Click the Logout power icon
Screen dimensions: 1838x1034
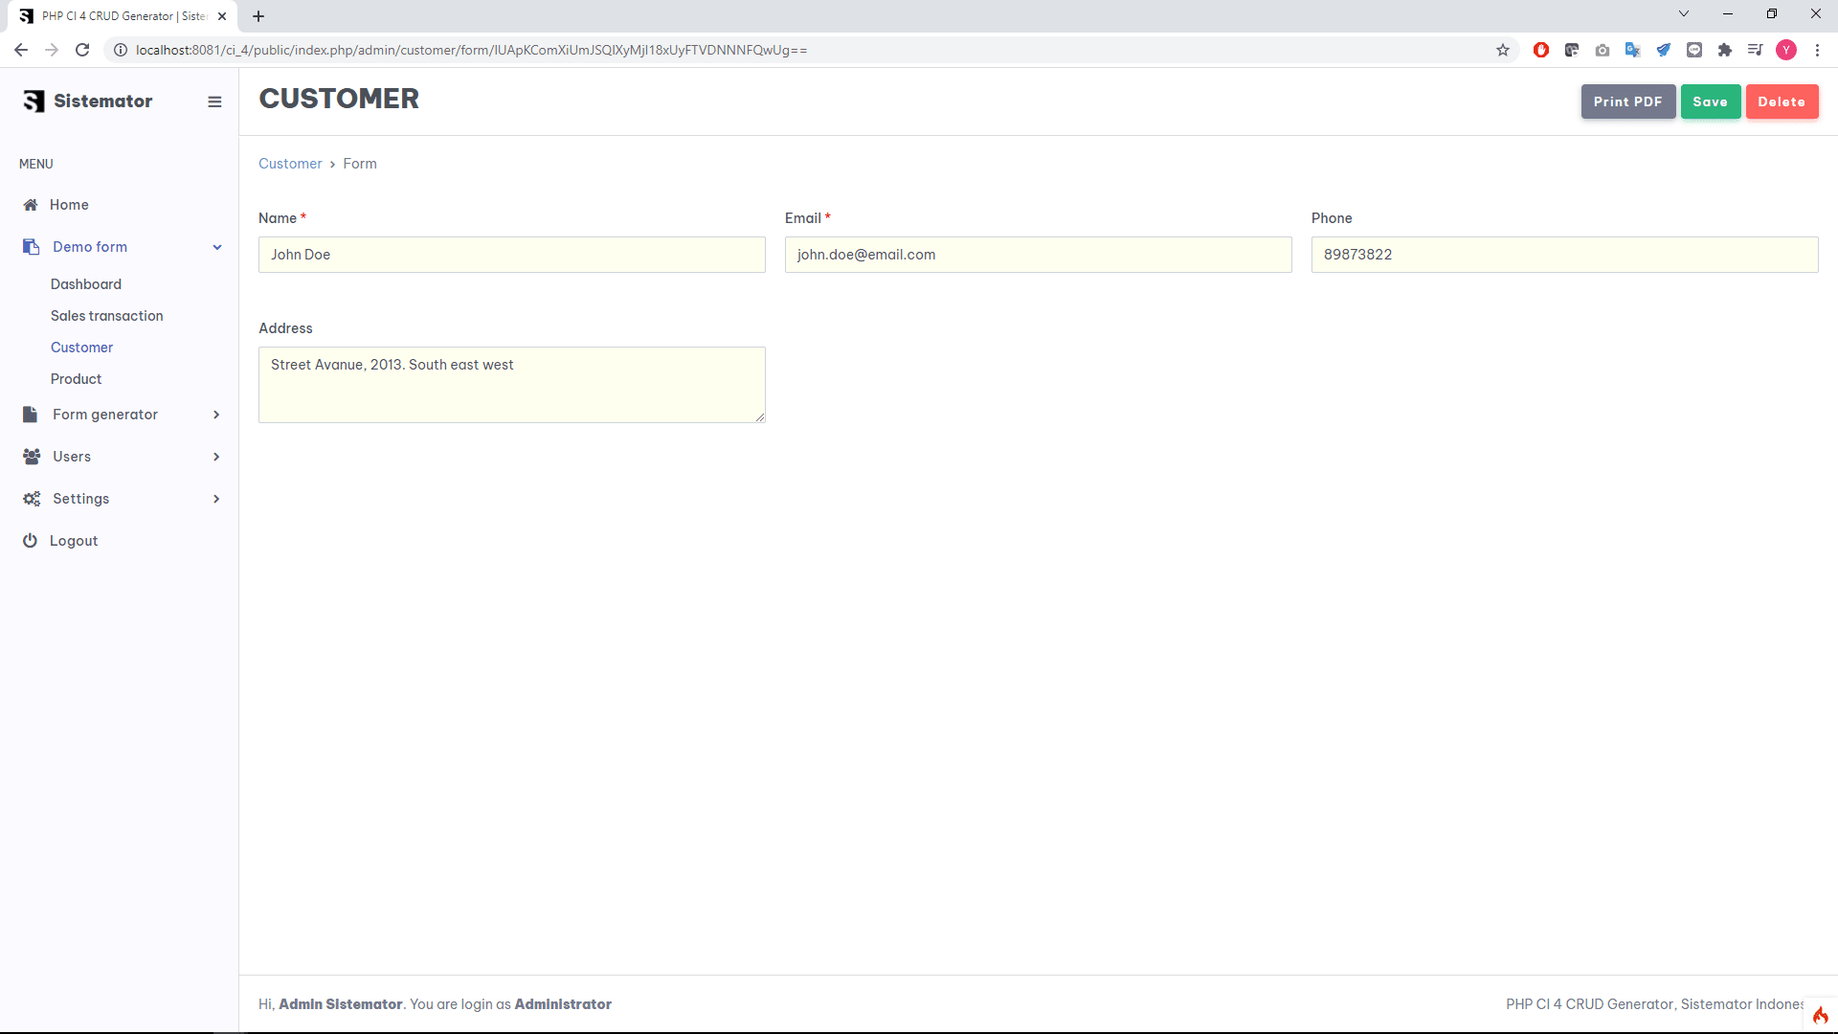31,541
